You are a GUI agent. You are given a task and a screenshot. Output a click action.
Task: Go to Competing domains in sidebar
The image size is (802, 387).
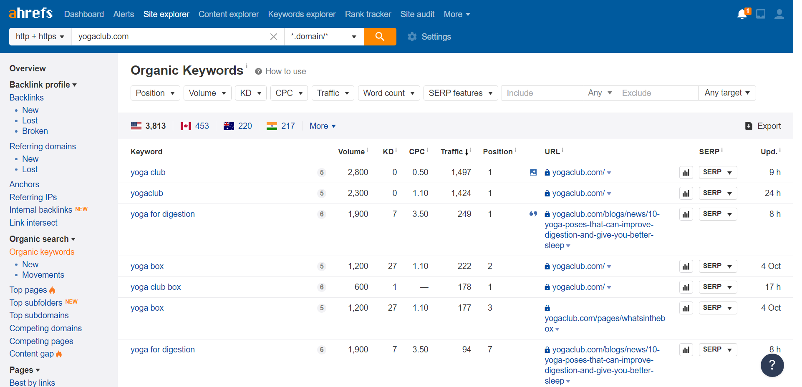pos(45,328)
